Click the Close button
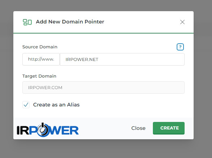The width and height of the screenshot is (212, 158). pos(138,128)
